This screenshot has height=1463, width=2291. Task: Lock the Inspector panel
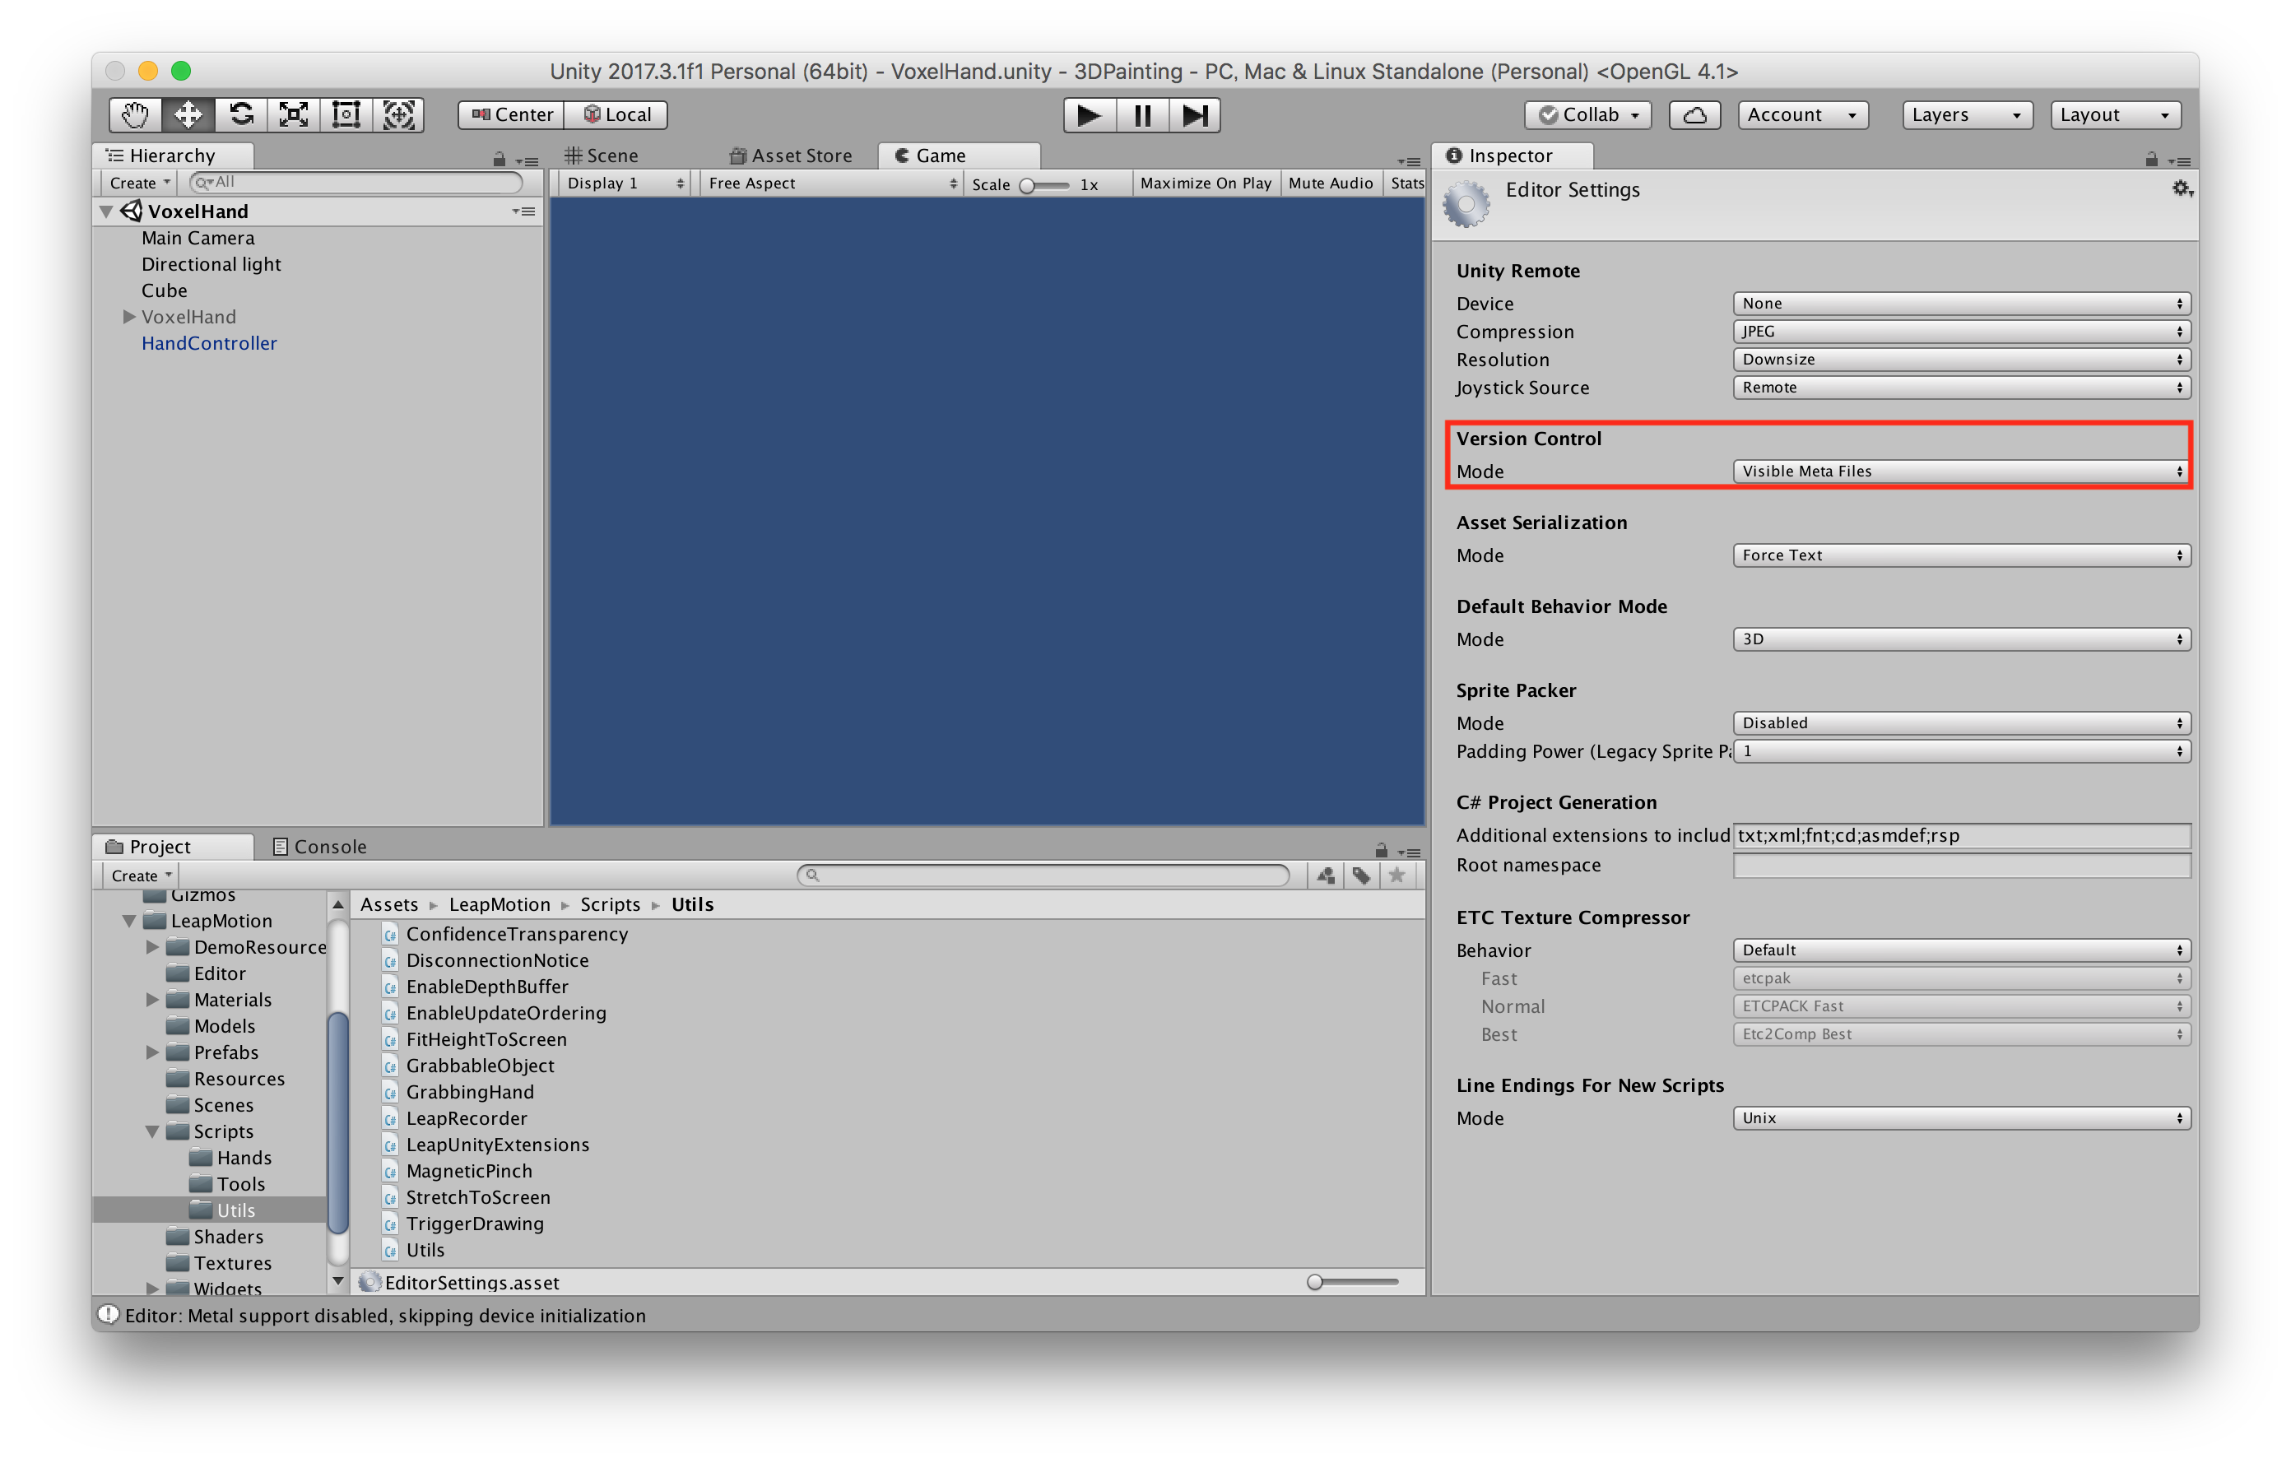click(2151, 159)
